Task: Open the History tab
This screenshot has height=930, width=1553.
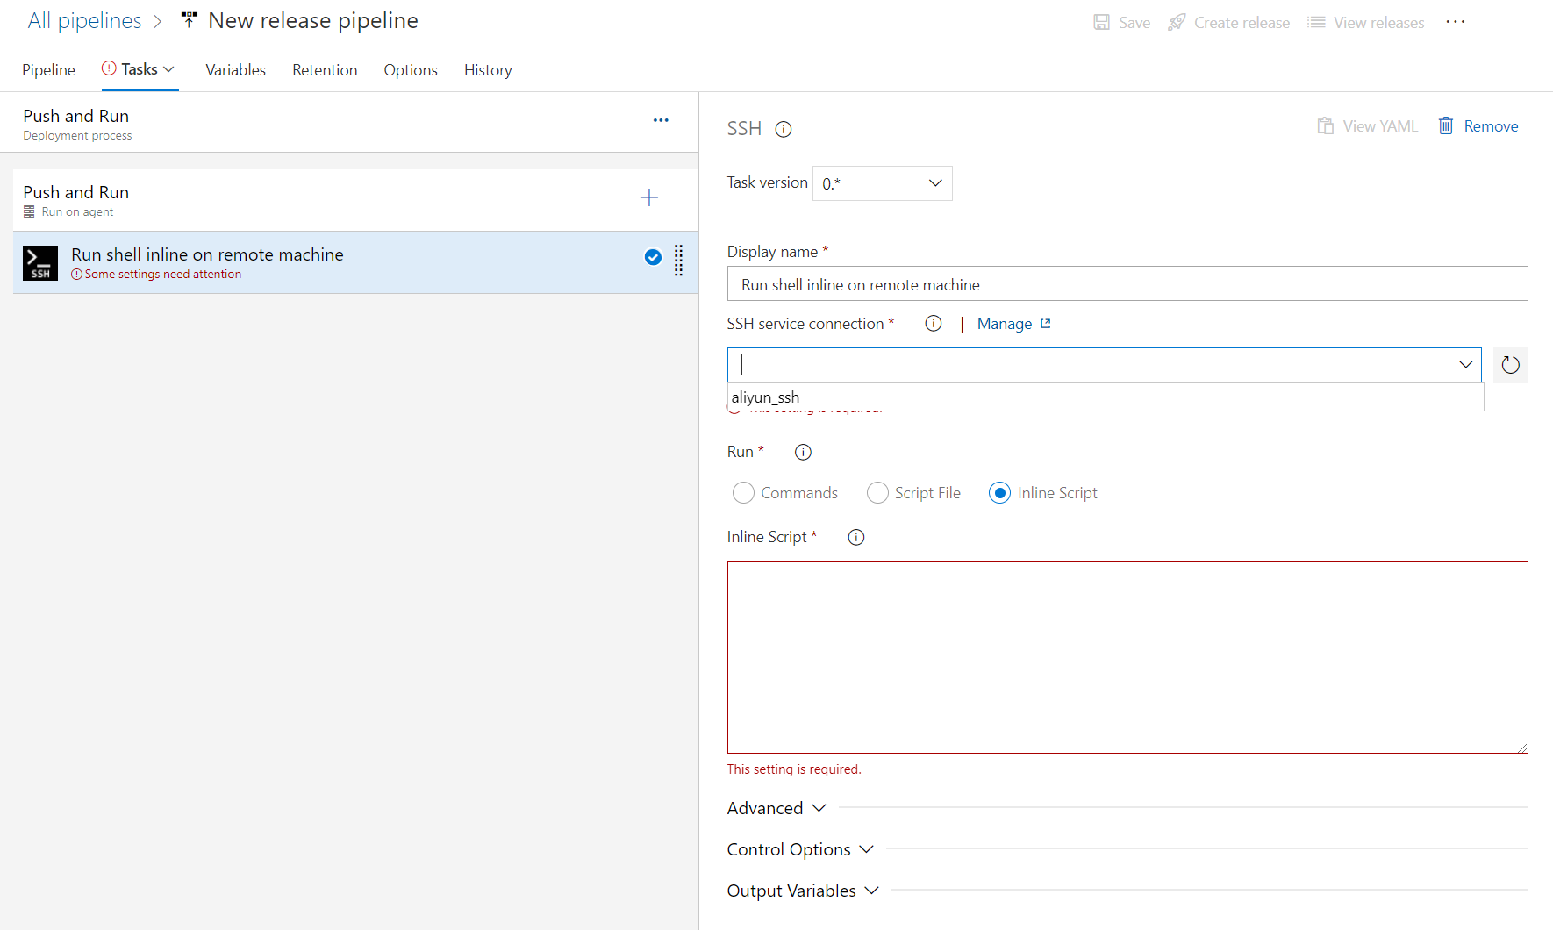Action: point(488,70)
